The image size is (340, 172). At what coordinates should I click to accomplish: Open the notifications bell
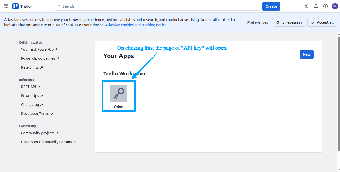click(316, 6)
